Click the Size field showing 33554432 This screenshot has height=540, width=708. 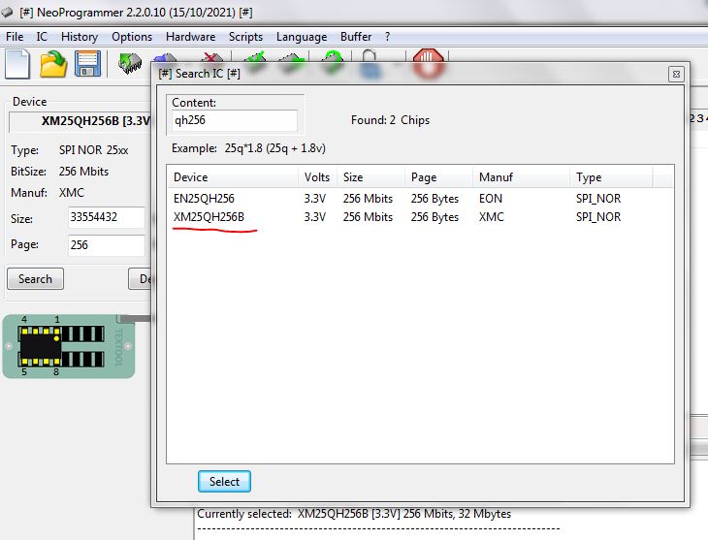click(x=107, y=217)
